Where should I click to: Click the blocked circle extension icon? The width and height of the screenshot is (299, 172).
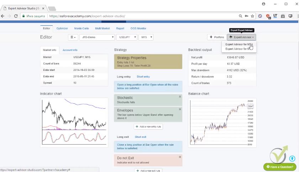[260, 16]
